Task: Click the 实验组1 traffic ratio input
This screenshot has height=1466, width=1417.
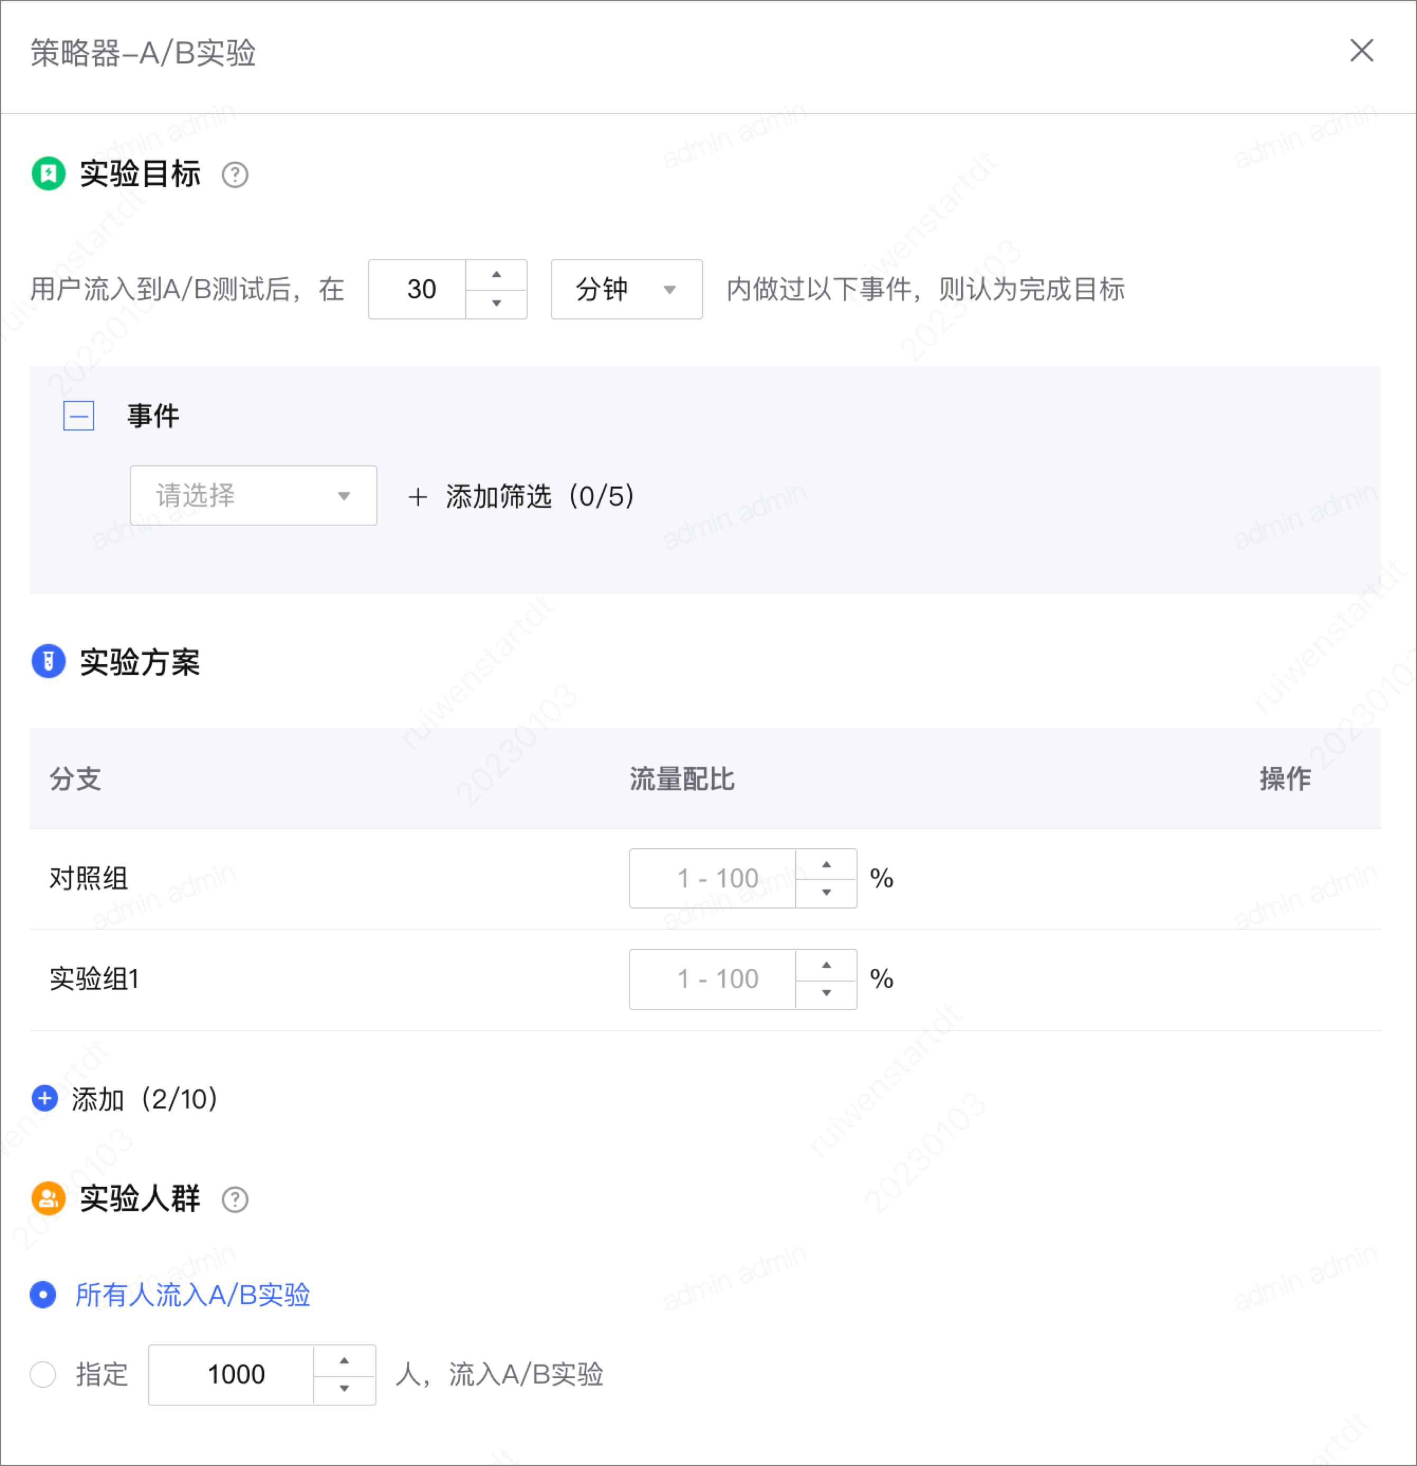Action: pyautogui.click(x=713, y=979)
